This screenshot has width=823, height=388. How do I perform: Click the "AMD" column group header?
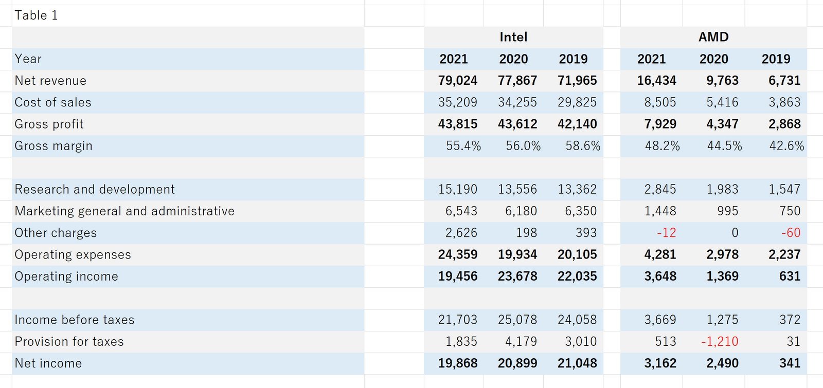click(x=713, y=37)
